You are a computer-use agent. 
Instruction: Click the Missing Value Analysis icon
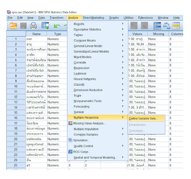click(x=71, y=123)
